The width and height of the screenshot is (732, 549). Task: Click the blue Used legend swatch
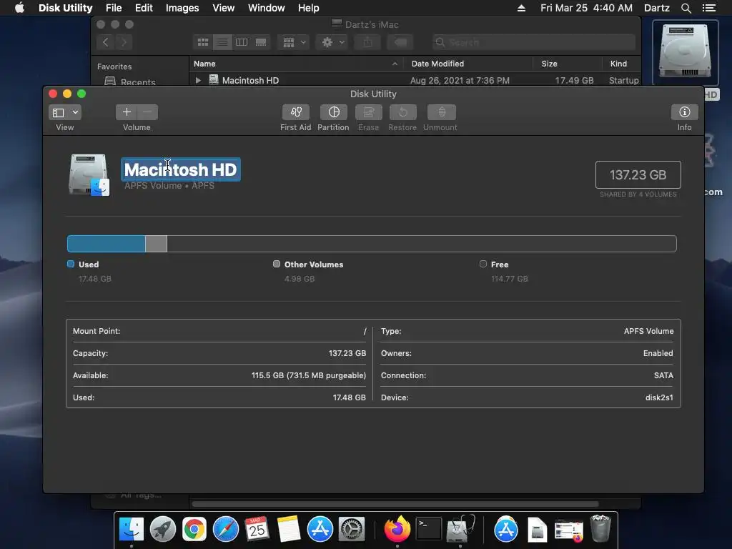pos(71,264)
